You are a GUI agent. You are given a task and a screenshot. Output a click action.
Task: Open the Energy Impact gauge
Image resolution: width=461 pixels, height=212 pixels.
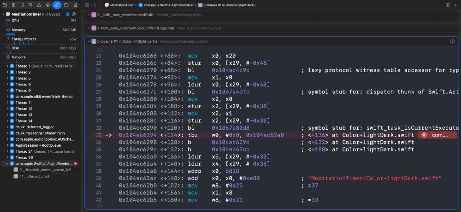[x=41, y=39]
